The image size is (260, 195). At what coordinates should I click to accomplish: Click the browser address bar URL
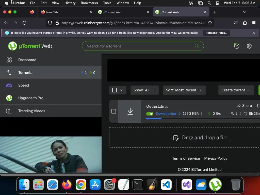pos(134,23)
